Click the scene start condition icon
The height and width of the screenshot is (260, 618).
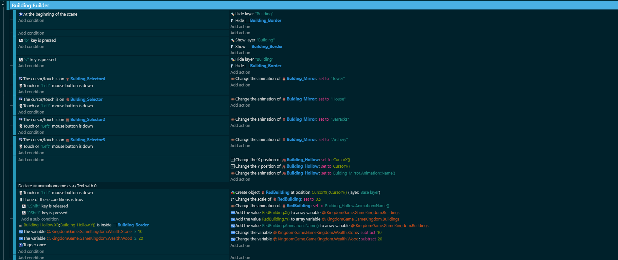21,14
